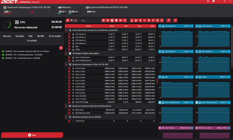Screen dimensions: 233x140
Task: Uncheck the GPU temperature row checkbox
Action: 69,46
